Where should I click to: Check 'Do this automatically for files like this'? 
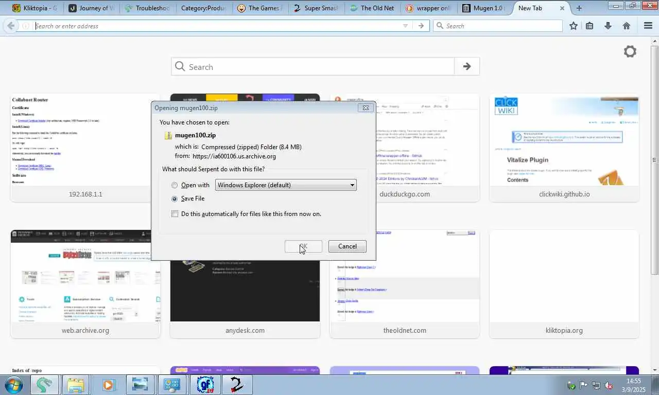175,214
